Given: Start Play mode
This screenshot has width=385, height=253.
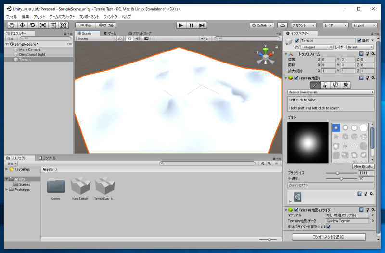Looking at the screenshot, I should [x=181, y=25].
